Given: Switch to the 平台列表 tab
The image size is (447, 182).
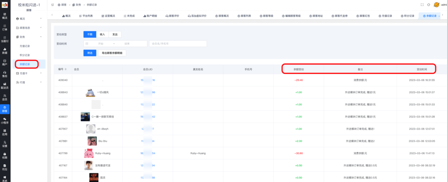Looking at the screenshot, I should 86,16.
